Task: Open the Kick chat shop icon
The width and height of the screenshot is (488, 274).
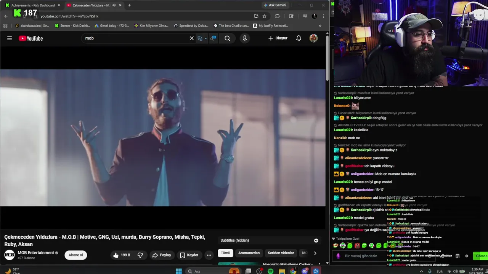Action: pos(457,256)
